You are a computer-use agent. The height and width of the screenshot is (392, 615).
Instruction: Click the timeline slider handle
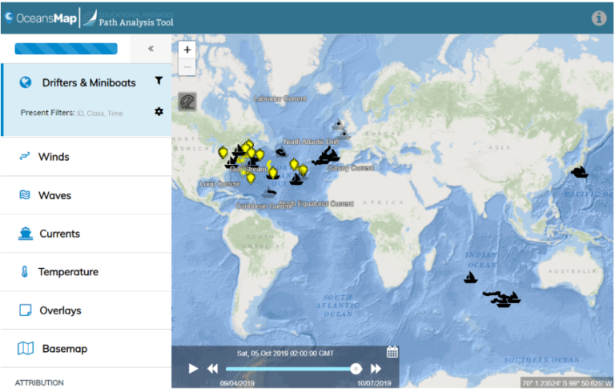[x=356, y=369]
